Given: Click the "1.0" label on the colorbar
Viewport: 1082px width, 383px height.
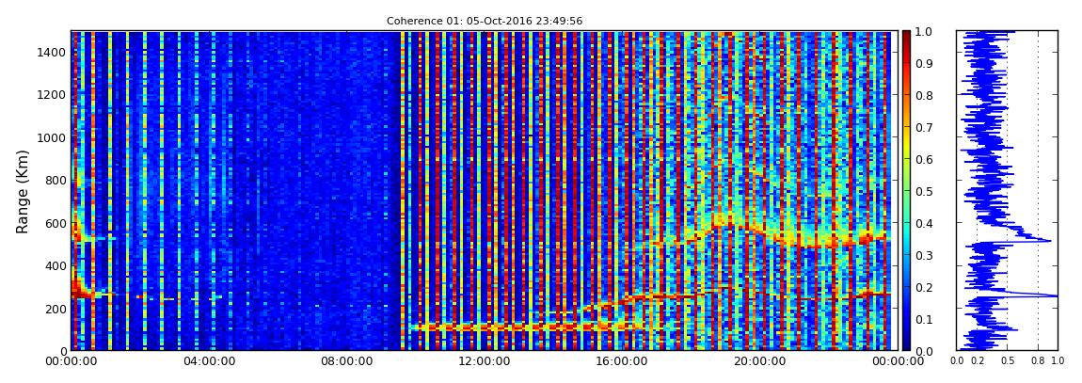Looking at the screenshot, I should [925, 32].
